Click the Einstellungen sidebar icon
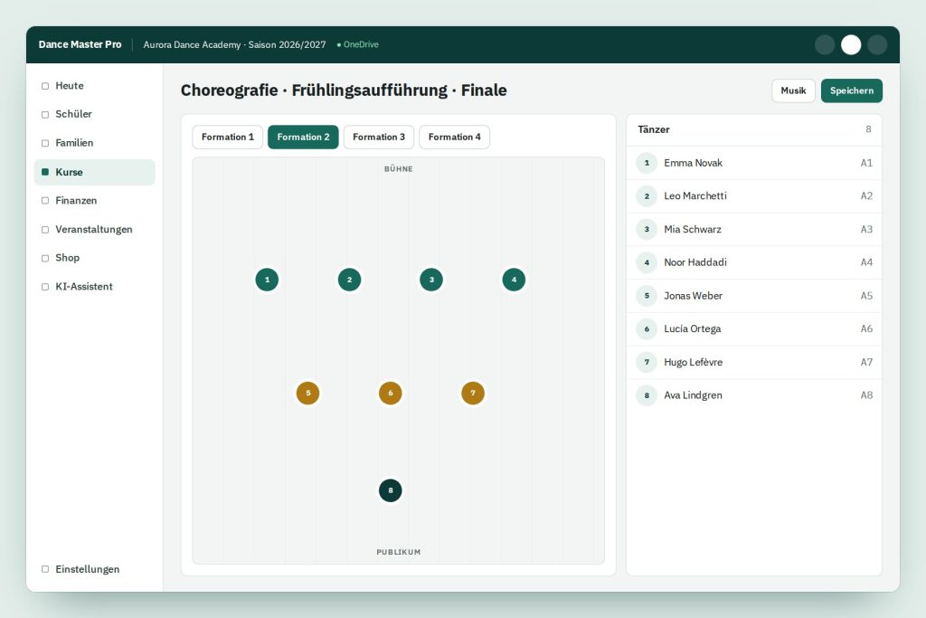Screen dimensions: 926x618 45,569
